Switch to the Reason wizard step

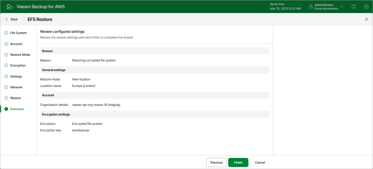coord(16,98)
